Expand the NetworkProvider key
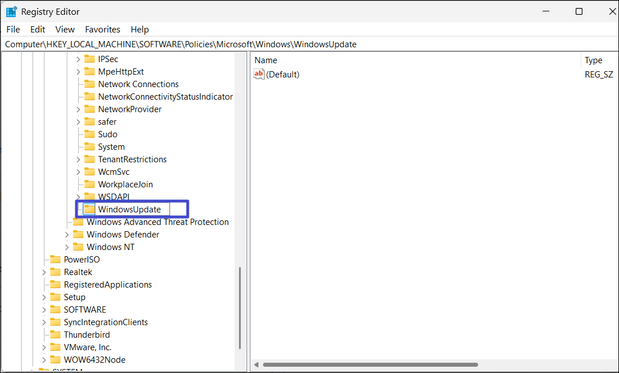The width and height of the screenshot is (619, 373). tap(78, 109)
